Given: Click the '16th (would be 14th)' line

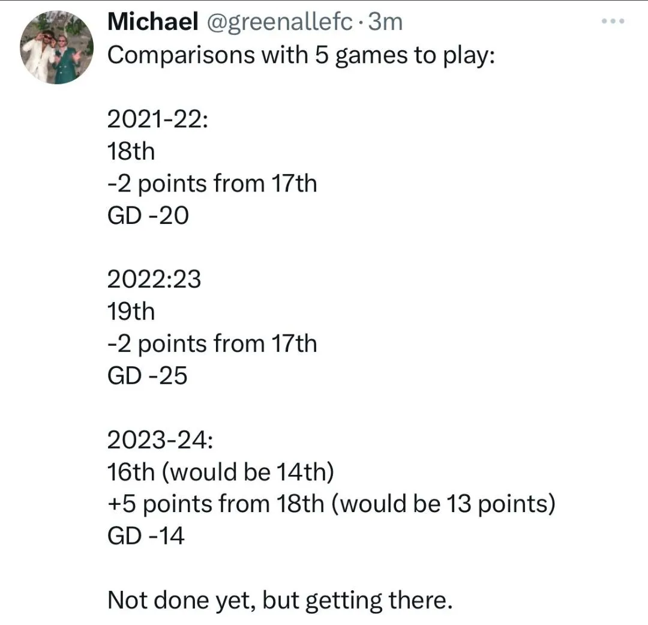Looking at the screenshot, I should (220, 473).
